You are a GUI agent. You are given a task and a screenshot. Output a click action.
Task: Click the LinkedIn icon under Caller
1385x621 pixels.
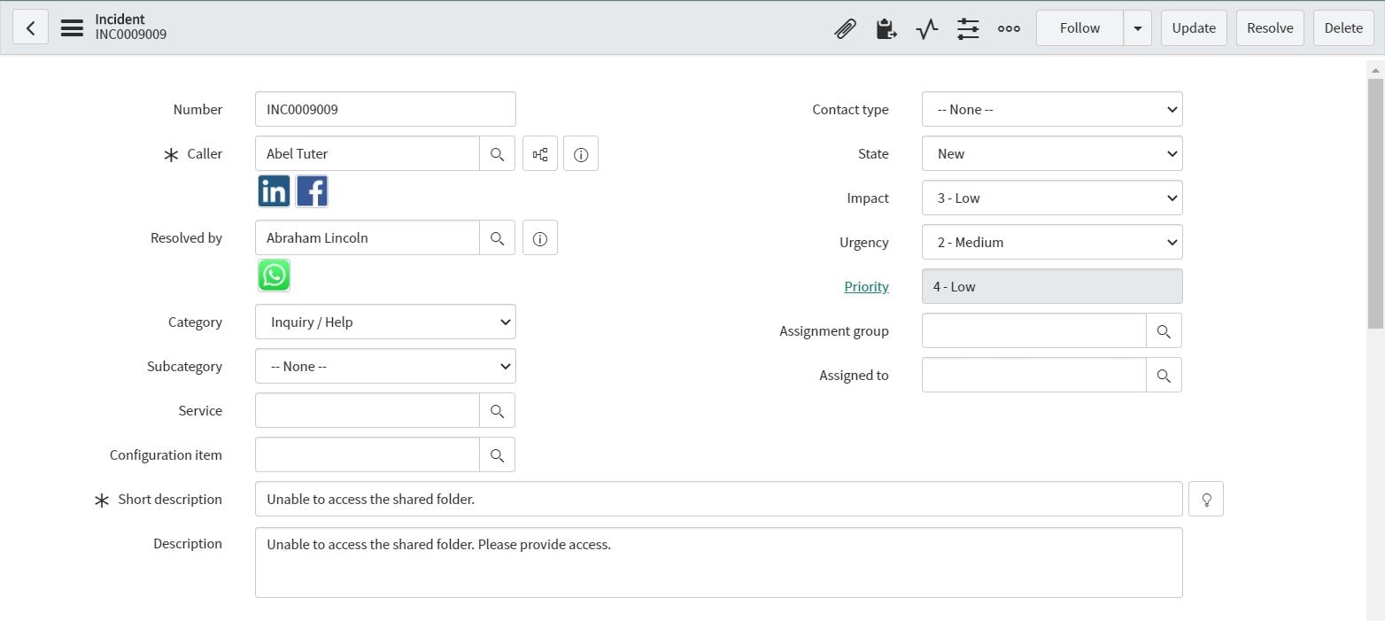point(274,191)
